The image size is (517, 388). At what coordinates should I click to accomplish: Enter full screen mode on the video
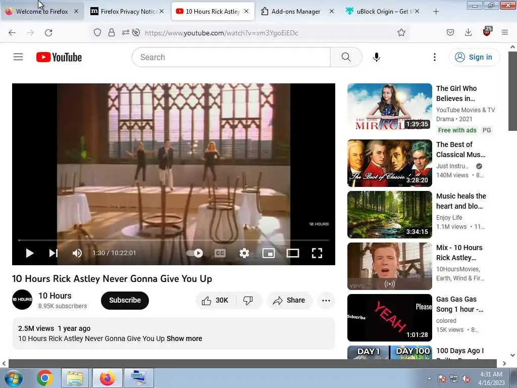tap(317, 253)
